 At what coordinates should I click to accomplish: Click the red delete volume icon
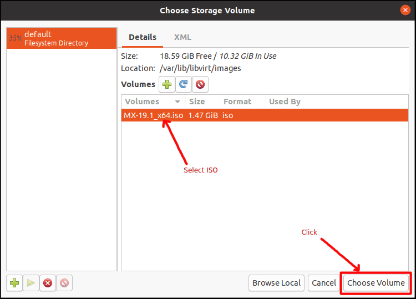(x=200, y=84)
